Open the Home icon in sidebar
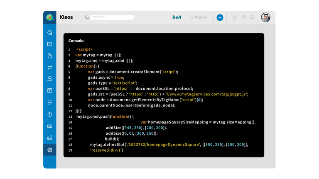Screen dimensions: 319x179 pyautogui.click(x=50, y=33)
